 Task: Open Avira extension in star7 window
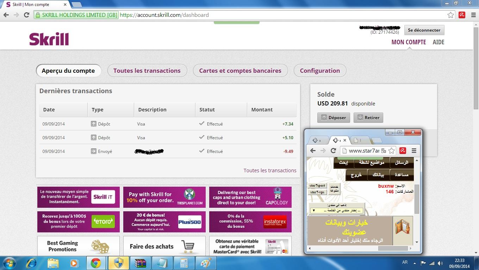(403, 150)
